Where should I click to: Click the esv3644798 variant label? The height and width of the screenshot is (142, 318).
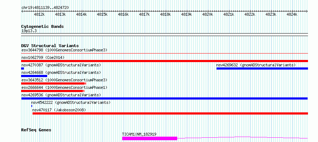click(x=64, y=50)
